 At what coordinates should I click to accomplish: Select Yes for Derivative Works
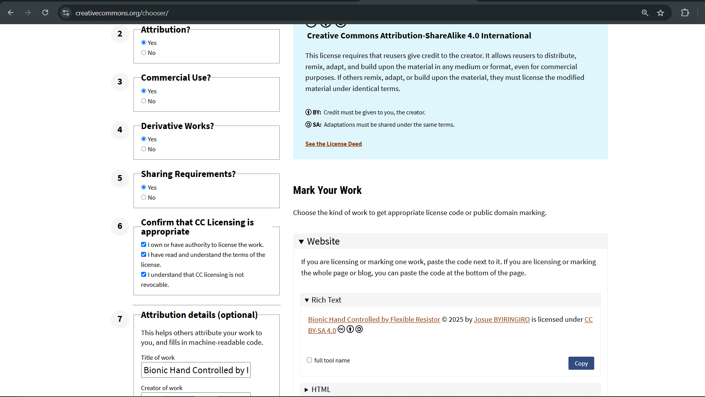click(x=143, y=139)
